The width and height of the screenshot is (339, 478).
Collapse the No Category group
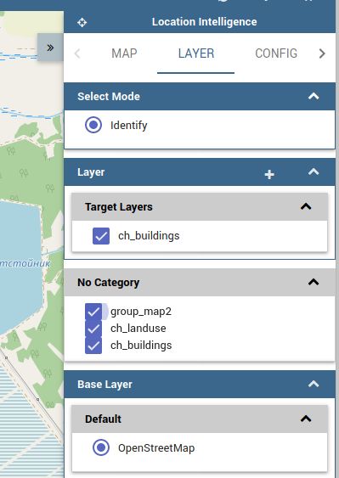click(314, 282)
